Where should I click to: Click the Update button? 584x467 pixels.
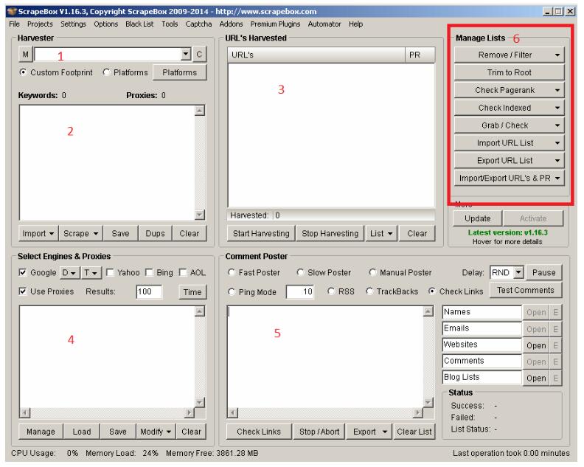(x=478, y=218)
